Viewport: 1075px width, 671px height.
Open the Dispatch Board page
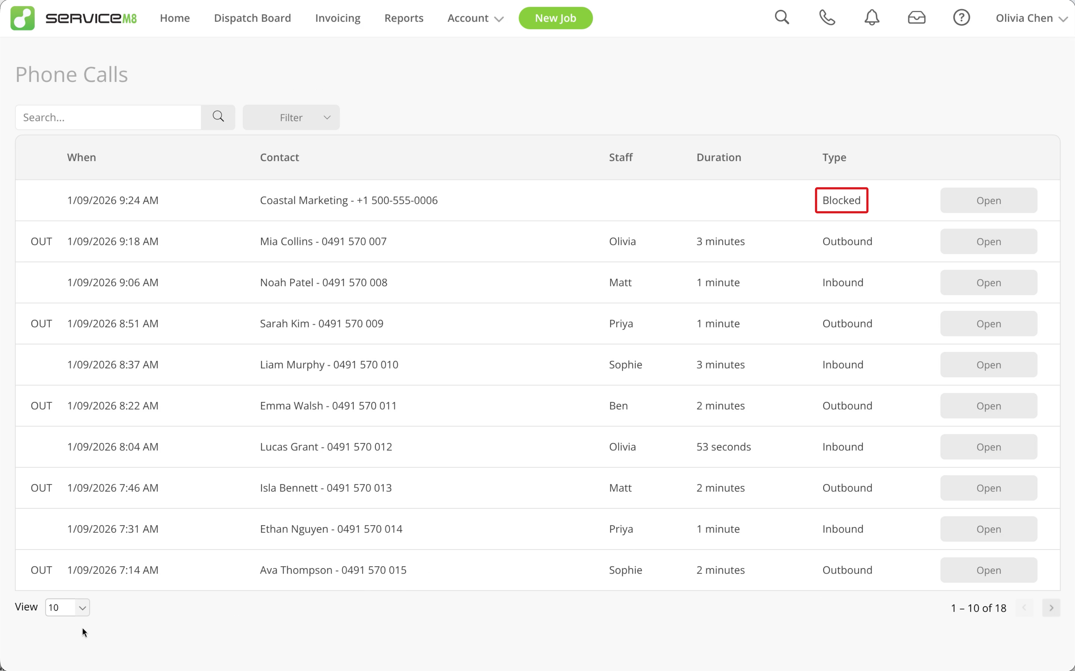(x=252, y=18)
